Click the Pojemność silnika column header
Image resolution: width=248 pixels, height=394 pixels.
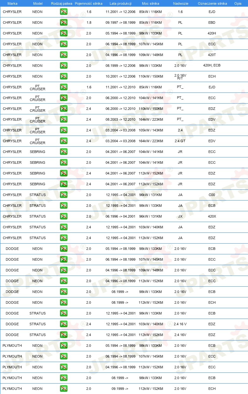click(88, 3)
